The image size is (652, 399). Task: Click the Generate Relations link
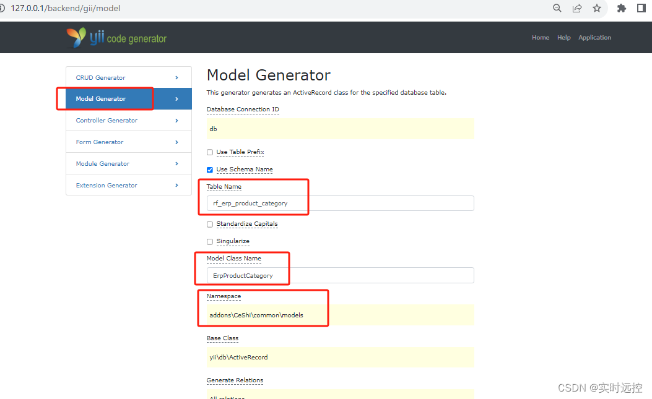point(235,380)
